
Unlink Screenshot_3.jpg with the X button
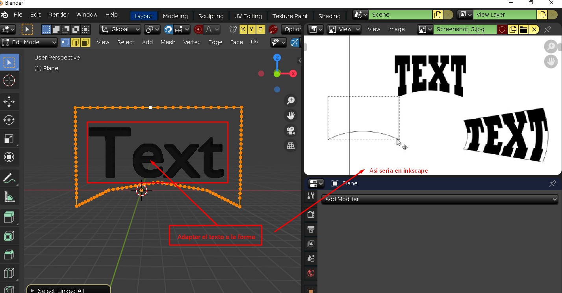coord(534,30)
